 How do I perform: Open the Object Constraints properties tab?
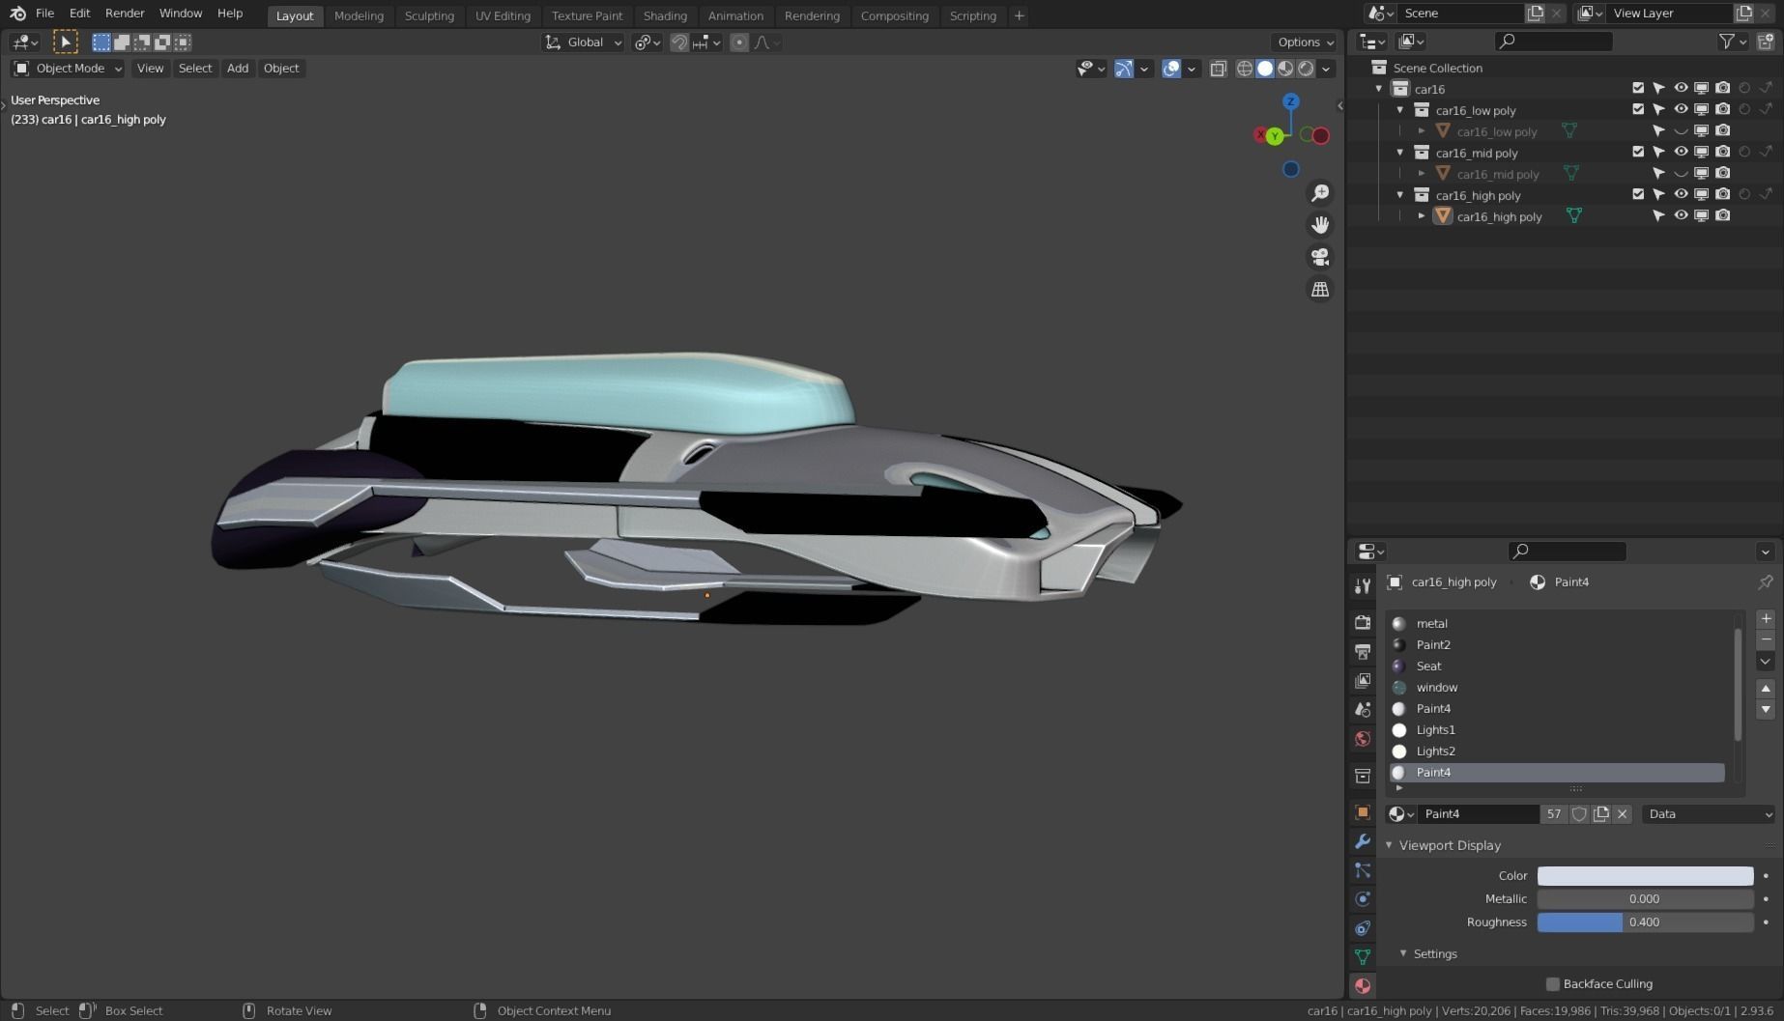pos(1363,927)
